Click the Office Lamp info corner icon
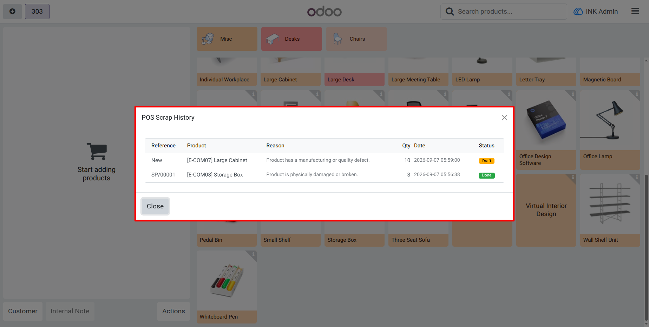 click(636, 94)
